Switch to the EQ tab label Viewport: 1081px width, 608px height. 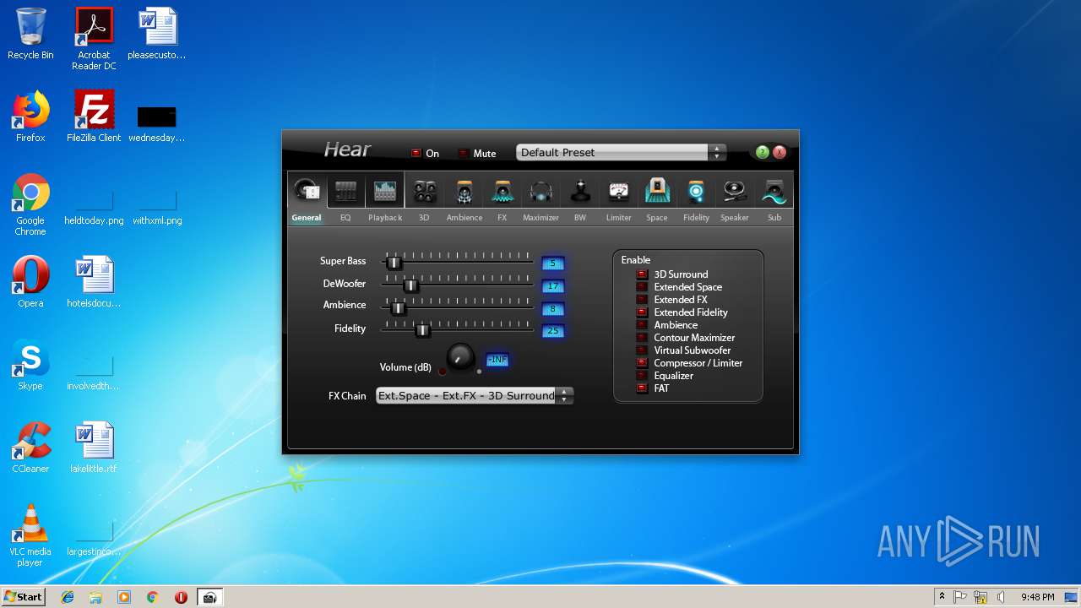click(x=345, y=218)
